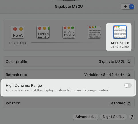Click the 3840 × 2160 resolution text
This screenshot has height=124, width=138.
tap(120, 47)
